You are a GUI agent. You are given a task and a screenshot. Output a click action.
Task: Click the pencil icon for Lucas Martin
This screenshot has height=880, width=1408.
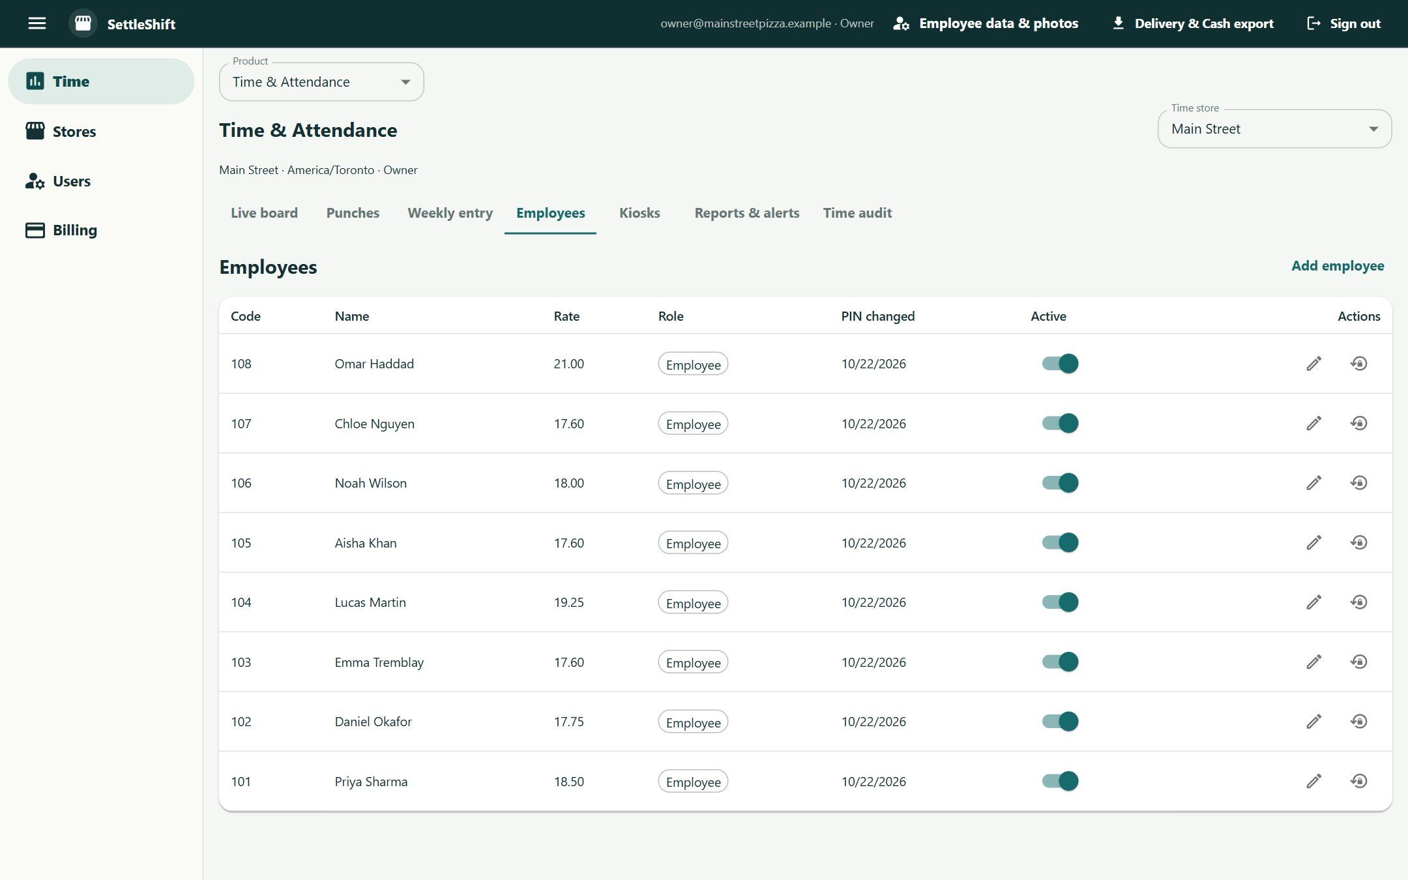click(1313, 602)
